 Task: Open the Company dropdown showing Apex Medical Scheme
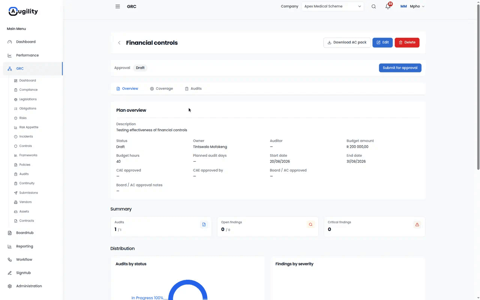pyautogui.click(x=333, y=6)
